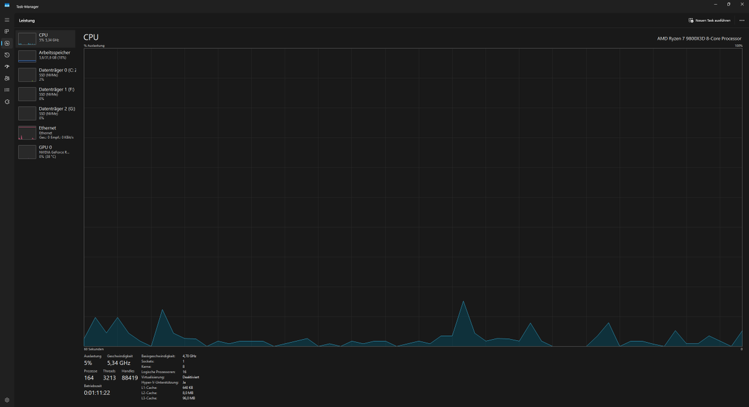Screen dimensions: 749x407
Task: Click the '60 Sekunden' graph label
Action: click(x=94, y=349)
